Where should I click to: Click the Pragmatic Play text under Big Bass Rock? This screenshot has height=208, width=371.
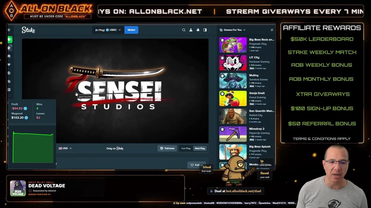258,44
